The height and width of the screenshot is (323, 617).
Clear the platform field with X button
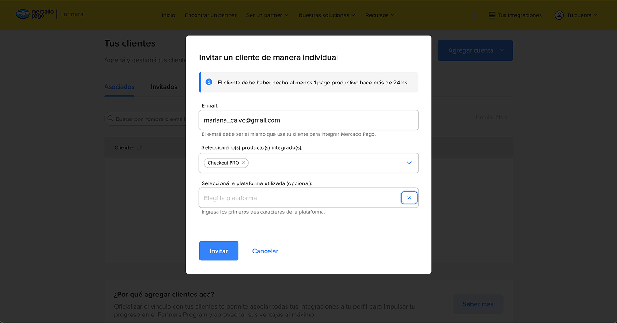tap(409, 198)
